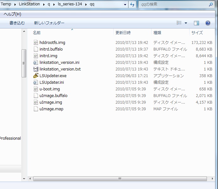Click the 2010/07/13 19:37 date cell
218x189 pixels.
tap(132, 49)
